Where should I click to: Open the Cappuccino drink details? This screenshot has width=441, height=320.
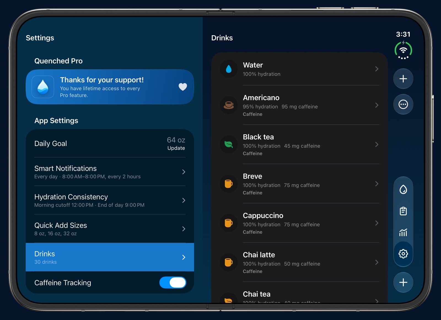tap(300, 223)
